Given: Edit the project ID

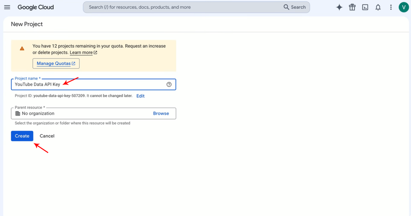Looking at the screenshot, I should (140, 96).
